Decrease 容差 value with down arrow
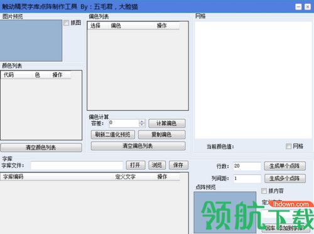 pos(142,125)
